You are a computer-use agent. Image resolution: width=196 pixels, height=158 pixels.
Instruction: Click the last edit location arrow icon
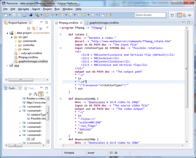(x=79, y=15)
